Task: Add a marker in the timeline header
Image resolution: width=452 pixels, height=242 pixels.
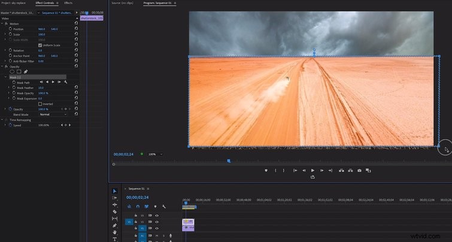Action: pos(155,207)
